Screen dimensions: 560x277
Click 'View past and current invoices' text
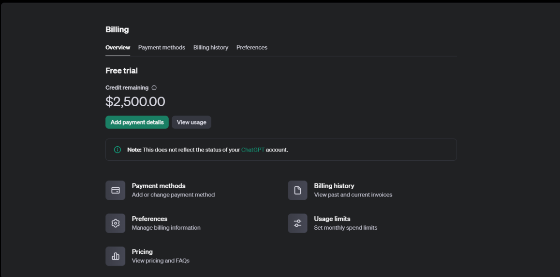point(353,194)
